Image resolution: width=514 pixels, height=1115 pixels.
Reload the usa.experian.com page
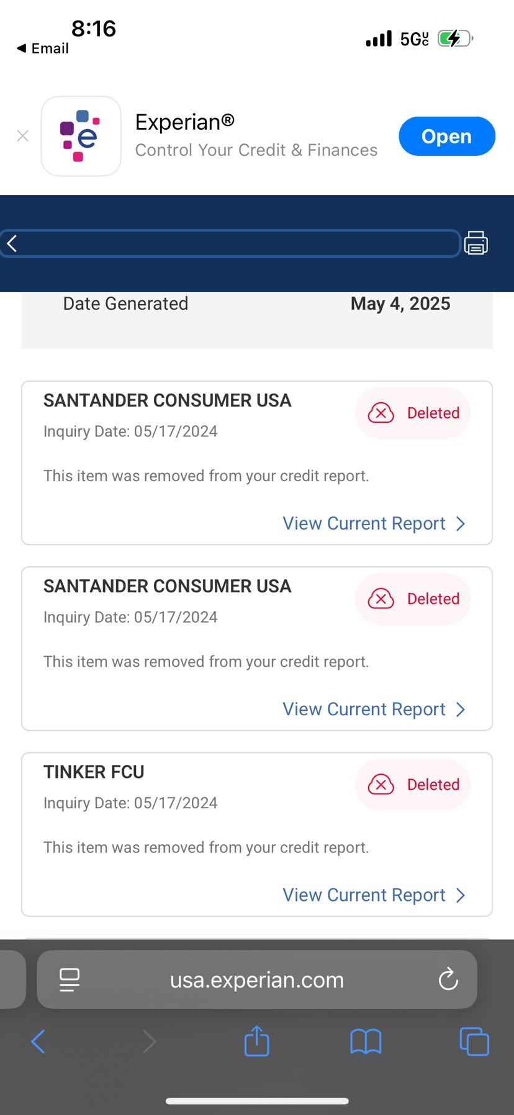tap(448, 980)
